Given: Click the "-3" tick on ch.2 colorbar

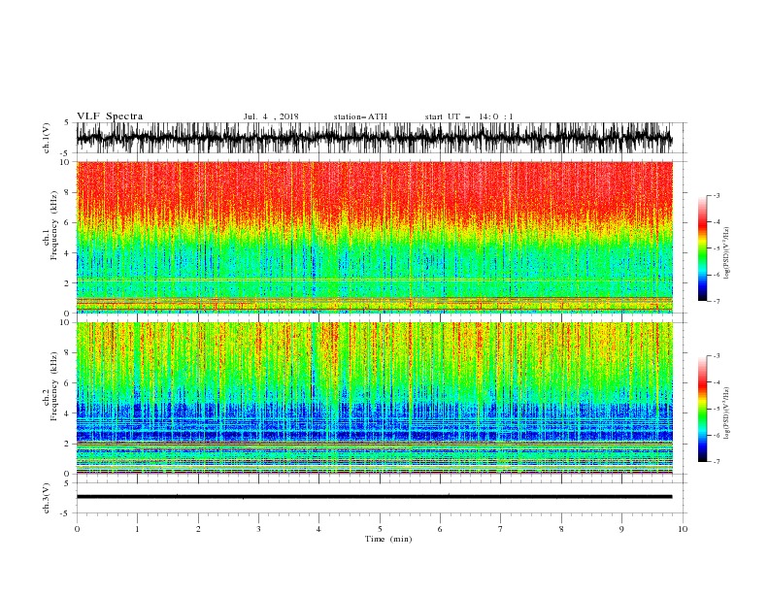Looking at the screenshot, I should coord(716,356).
